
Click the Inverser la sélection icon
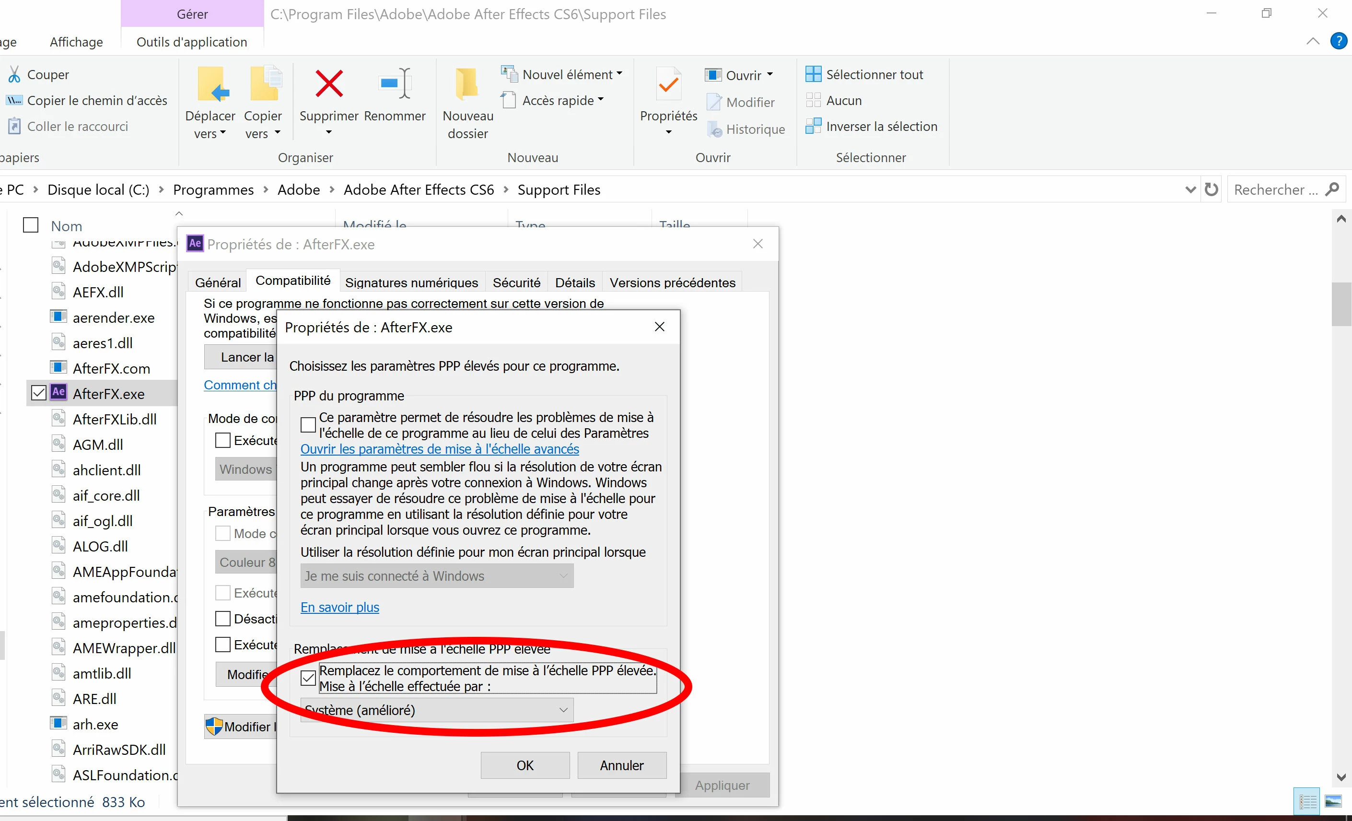(813, 126)
